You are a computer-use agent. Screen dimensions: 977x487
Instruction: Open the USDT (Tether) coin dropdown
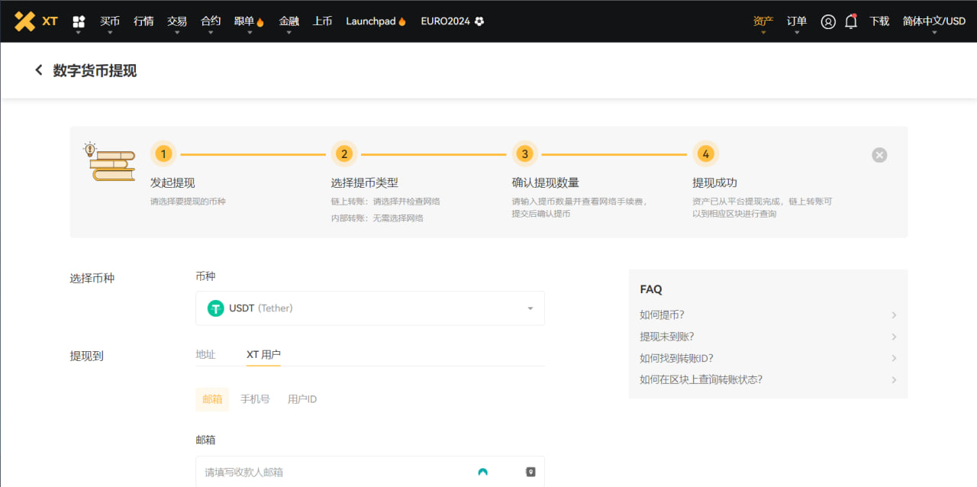pyautogui.click(x=370, y=308)
